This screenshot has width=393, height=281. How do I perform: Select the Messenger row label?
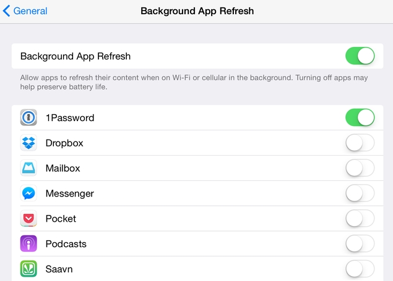tap(70, 194)
